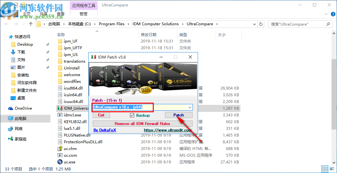337x173 pixels.
Task: Select the icudt64.dll file icon
Action: 60,88
